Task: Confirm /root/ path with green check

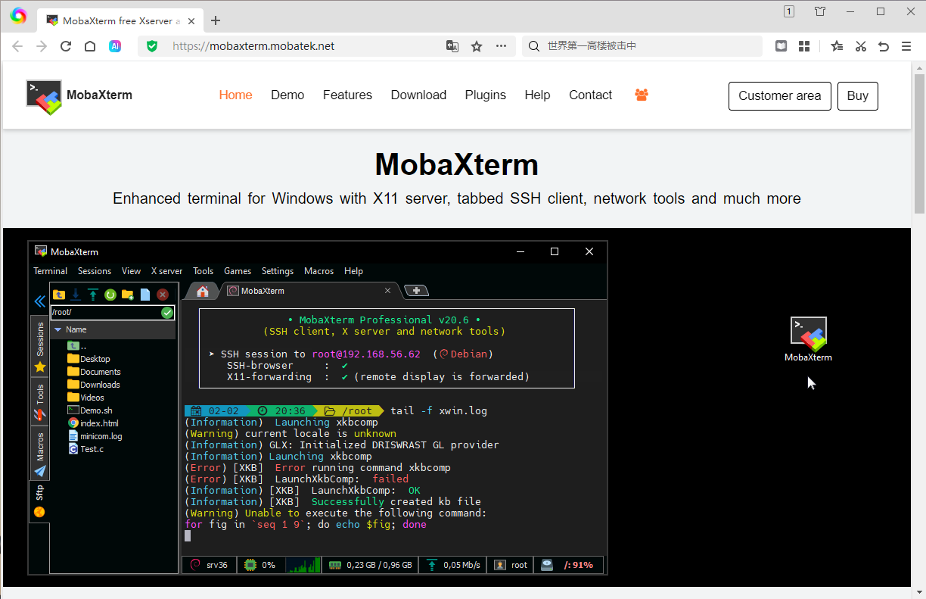Action: pos(167,313)
